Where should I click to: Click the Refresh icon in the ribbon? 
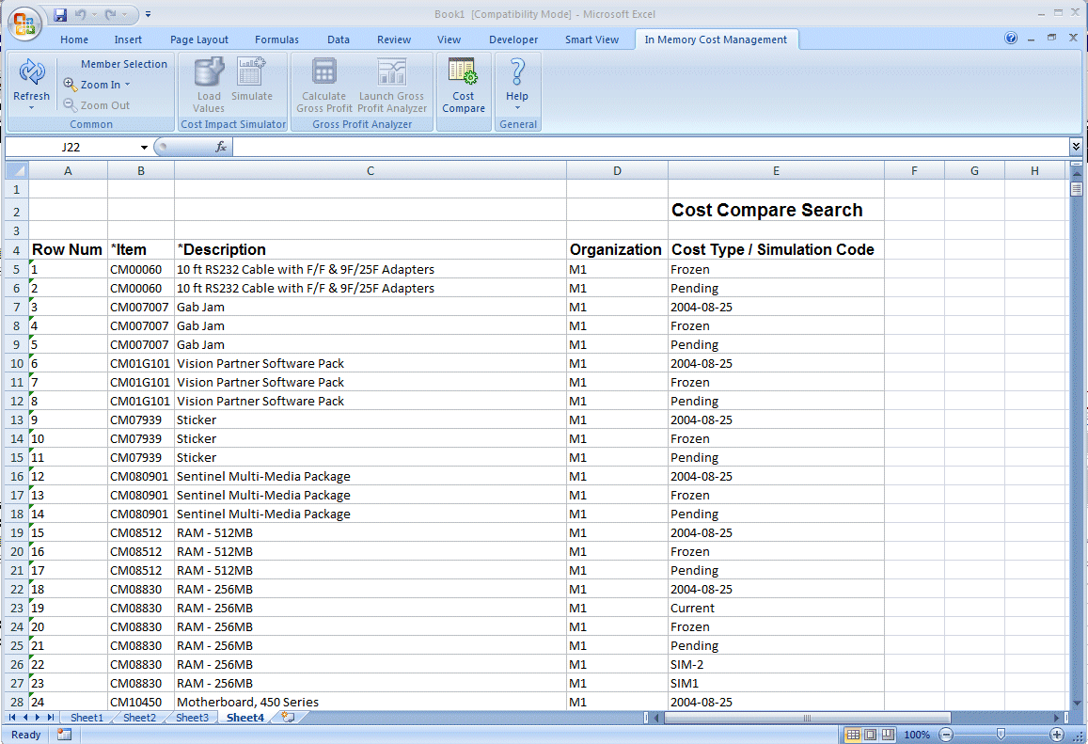pyautogui.click(x=31, y=73)
